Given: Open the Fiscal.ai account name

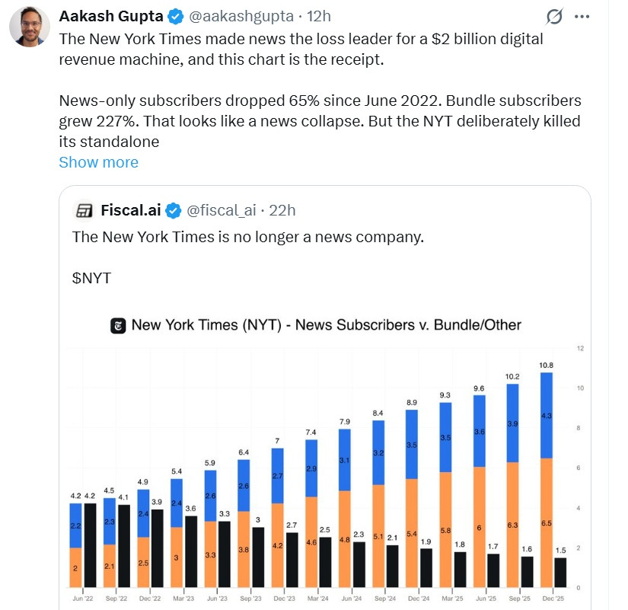Looking at the screenshot, I should [131, 210].
